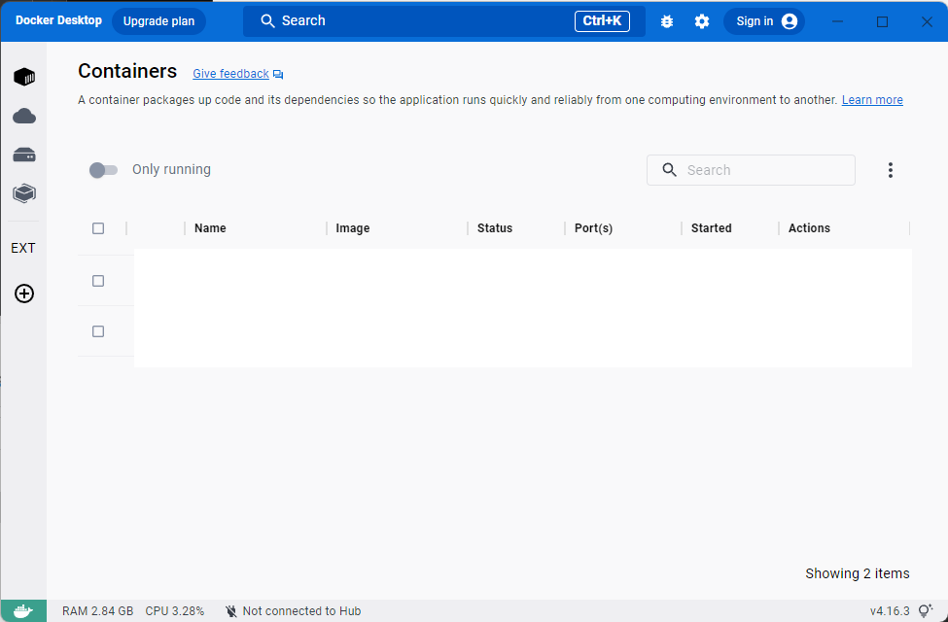Viewport: 948px width, 622px height.
Task: Open the three-dot options menu
Action: [x=890, y=170]
